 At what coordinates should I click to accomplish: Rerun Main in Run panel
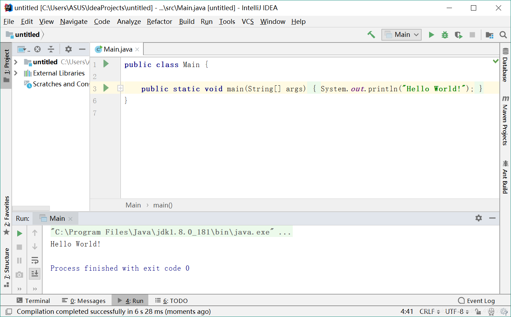(20, 233)
